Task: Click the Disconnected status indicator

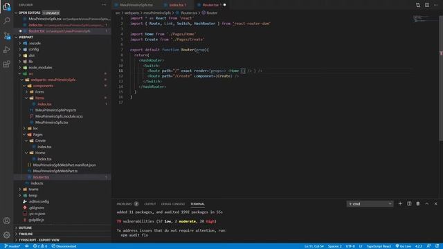Action: point(64,246)
